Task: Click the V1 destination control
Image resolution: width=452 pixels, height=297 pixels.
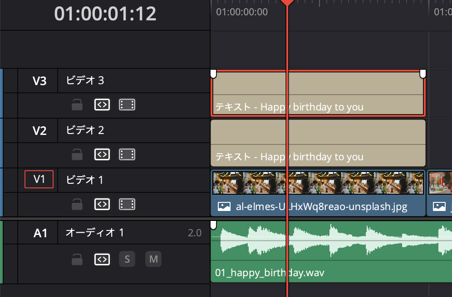Action: click(39, 179)
